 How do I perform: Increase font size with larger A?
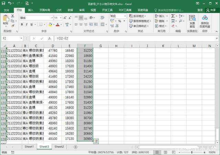tap(65, 18)
